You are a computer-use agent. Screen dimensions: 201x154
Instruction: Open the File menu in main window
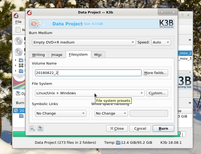(18, 22)
